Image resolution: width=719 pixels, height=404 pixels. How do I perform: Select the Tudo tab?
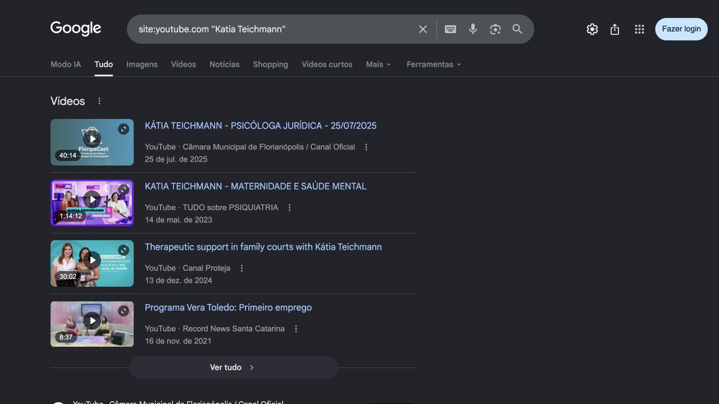103,65
